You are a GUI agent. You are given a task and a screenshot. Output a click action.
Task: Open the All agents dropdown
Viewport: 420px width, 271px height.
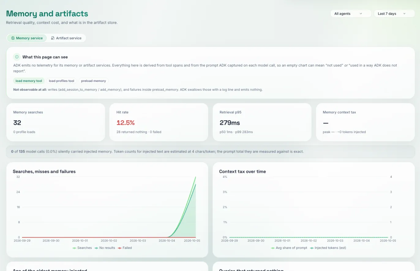tap(351, 13)
